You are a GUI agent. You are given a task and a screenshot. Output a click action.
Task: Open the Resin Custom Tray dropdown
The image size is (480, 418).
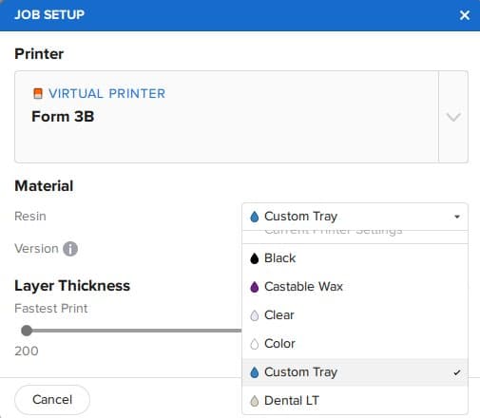click(x=355, y=217)
